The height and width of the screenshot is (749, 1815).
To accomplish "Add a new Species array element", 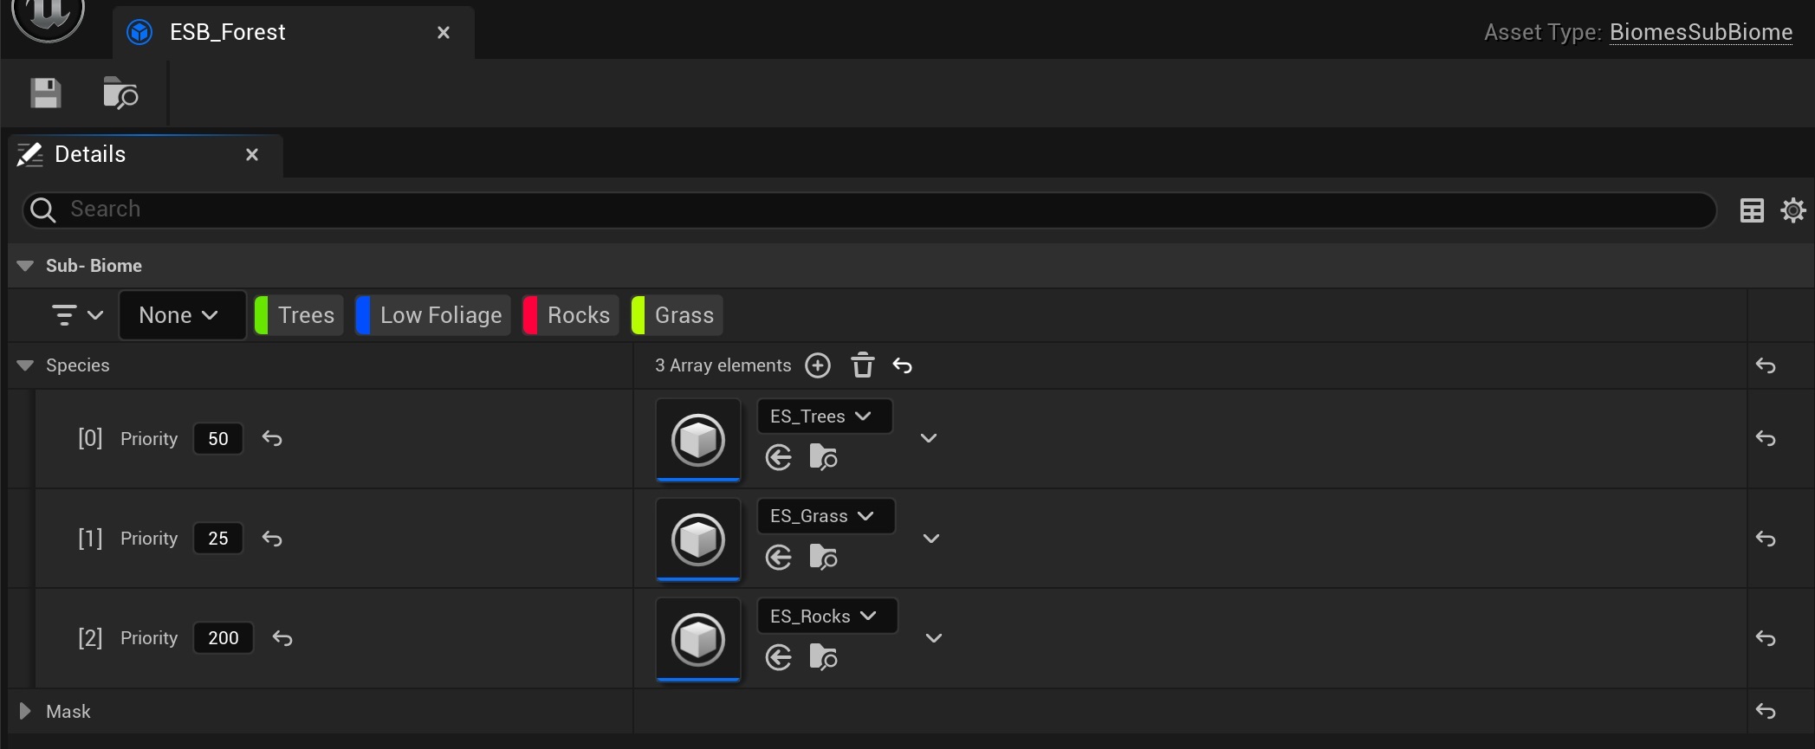I will click(x=818, y=365).
